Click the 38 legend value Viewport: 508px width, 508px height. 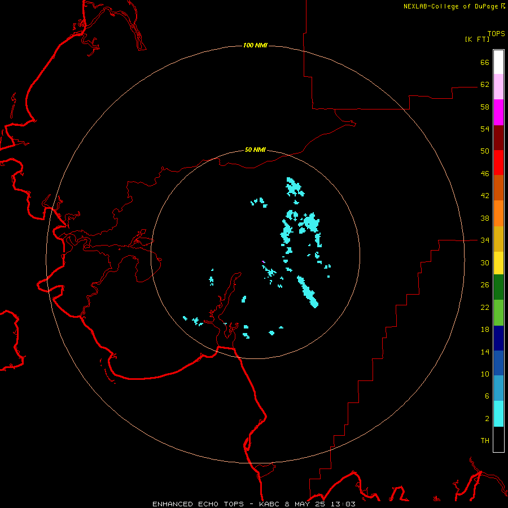485,218
